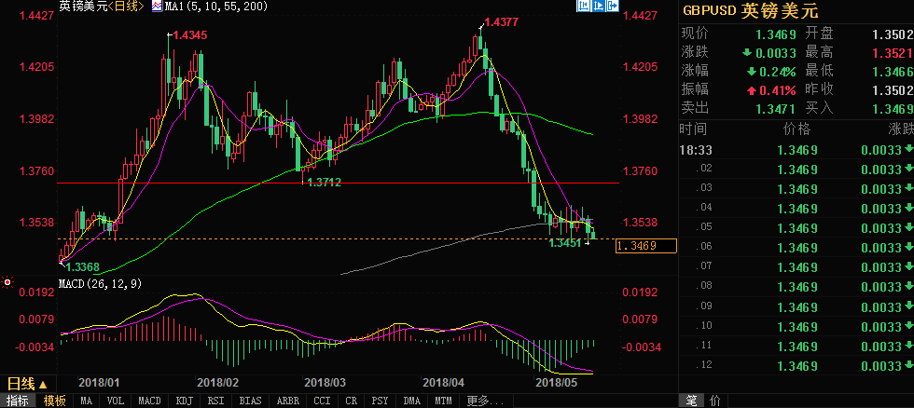Screen dimensions: 914x408
Task: Select the VOL indicator
Action: pos(116,401)
